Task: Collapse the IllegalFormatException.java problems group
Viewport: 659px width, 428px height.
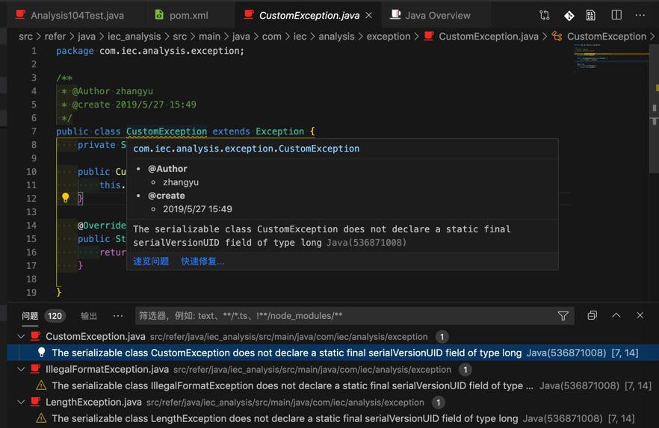Action: [21, 370]
